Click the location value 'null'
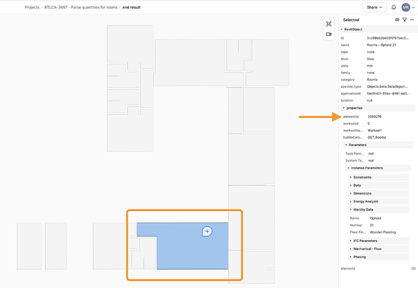 click(370, 101)
